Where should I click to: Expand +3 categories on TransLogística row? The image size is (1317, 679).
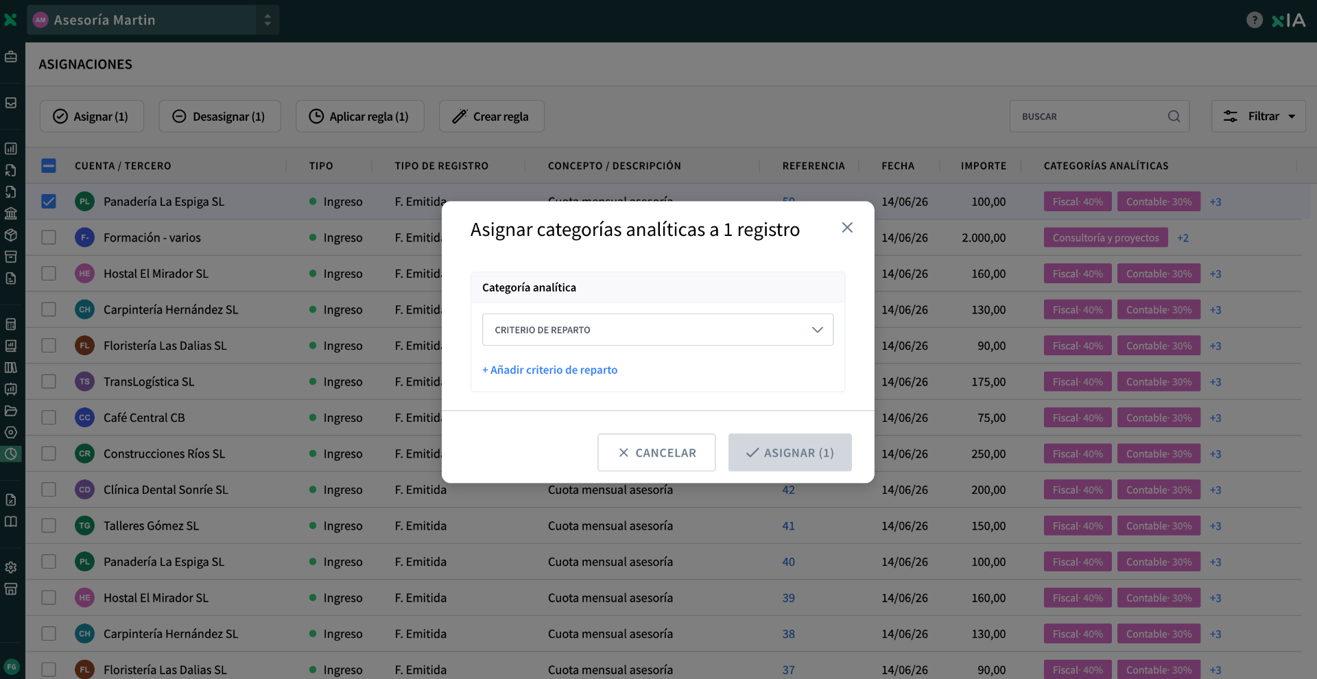point(1215,382)
